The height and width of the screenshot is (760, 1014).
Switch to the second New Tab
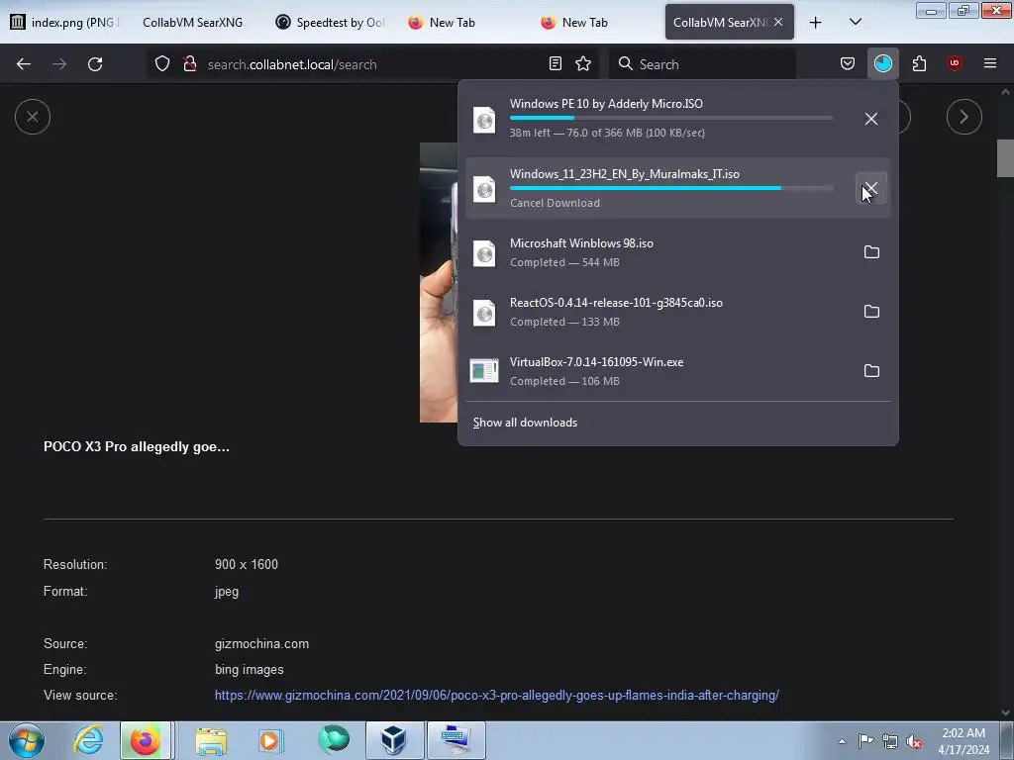(585, 23)
